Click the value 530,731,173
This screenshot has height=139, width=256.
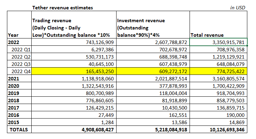pos(74,57)
